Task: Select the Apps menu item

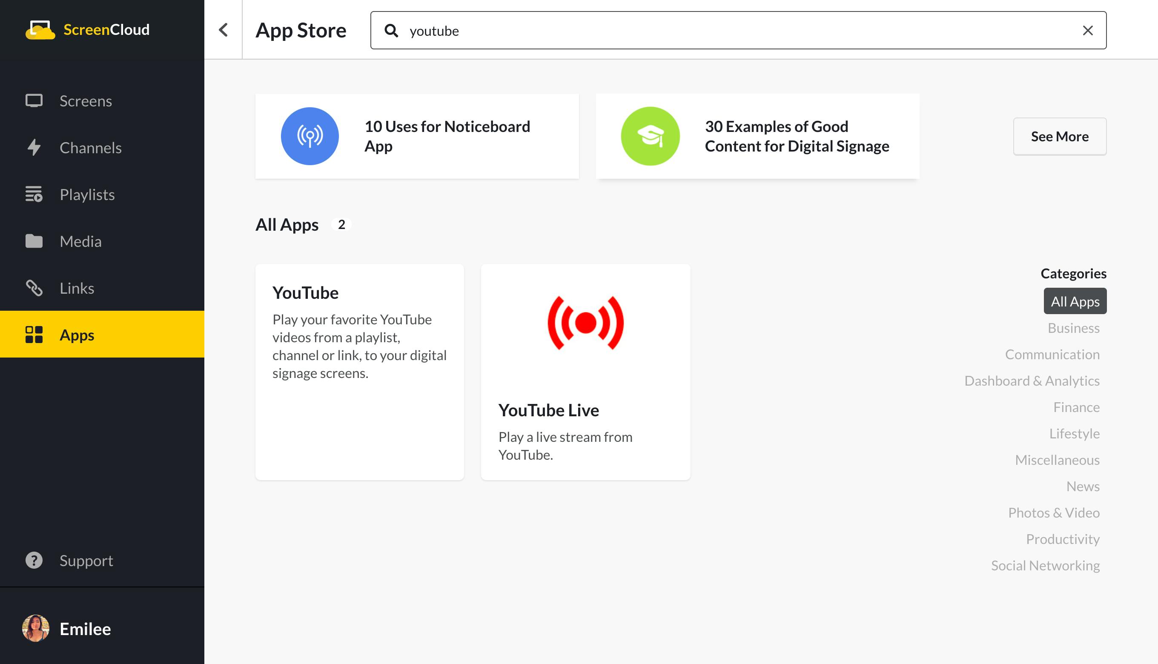Action: pyautogui.click(x=102, y=334)
